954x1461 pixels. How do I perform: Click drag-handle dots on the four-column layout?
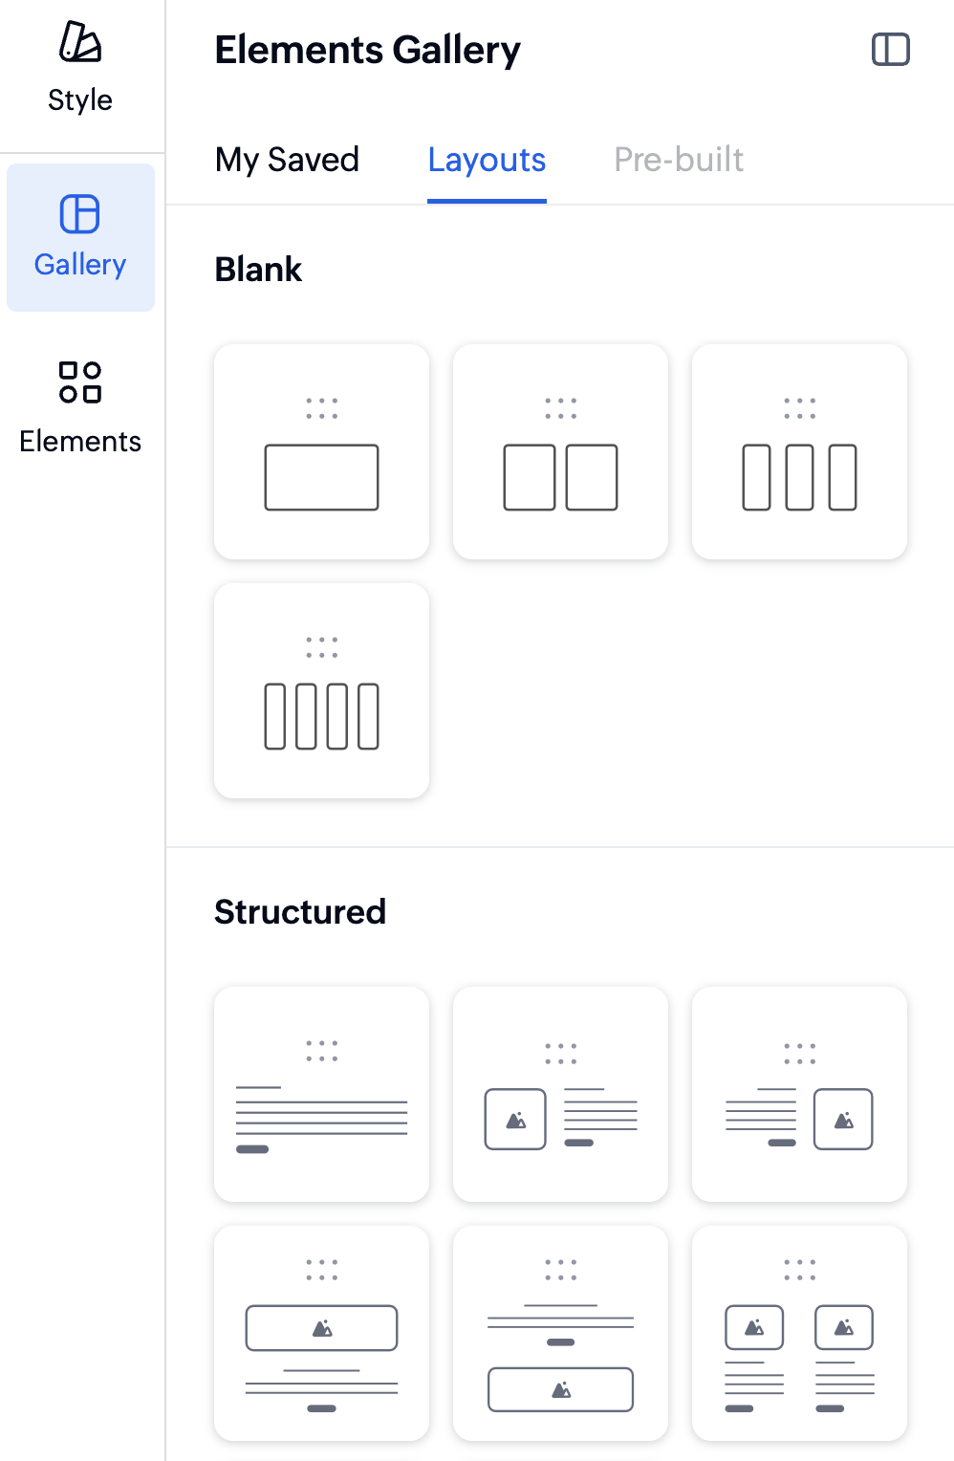tap(321, 647)
